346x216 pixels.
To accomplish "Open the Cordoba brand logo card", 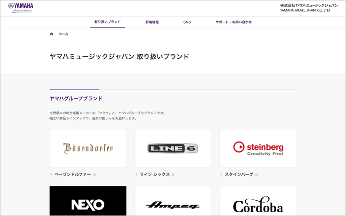I will (258, 202).
